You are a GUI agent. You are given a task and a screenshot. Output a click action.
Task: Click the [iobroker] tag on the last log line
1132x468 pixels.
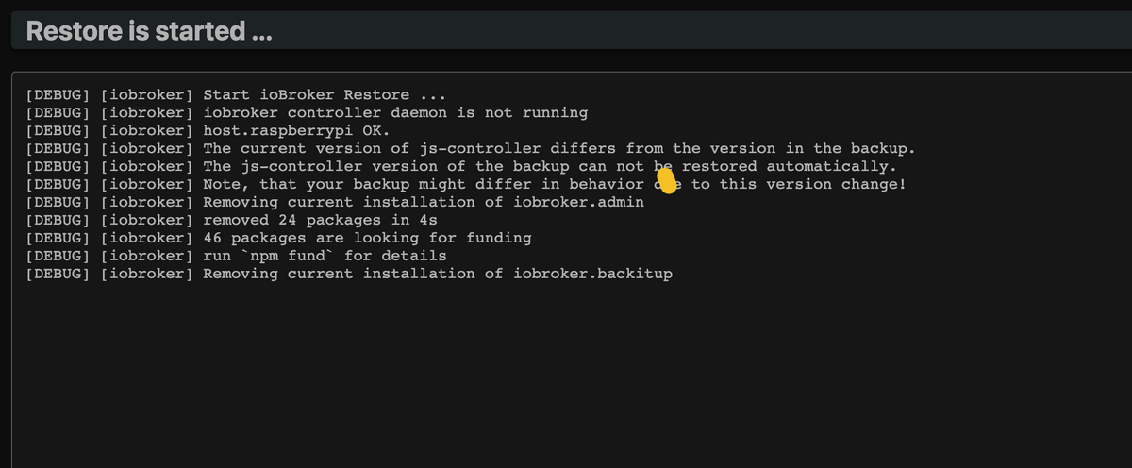point(146,274)
